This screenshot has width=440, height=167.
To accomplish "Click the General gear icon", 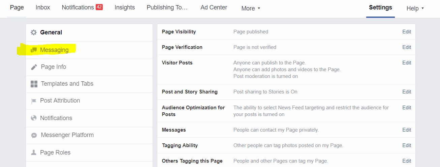I will tap(33, 32).
